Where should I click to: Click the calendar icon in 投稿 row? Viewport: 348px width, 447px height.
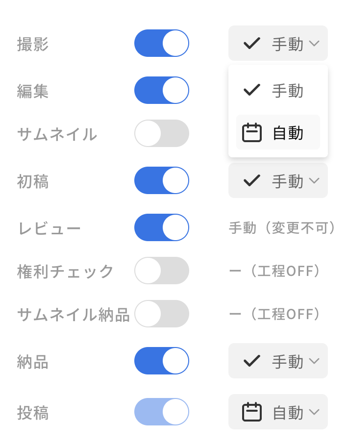click(x=252, y=412)
